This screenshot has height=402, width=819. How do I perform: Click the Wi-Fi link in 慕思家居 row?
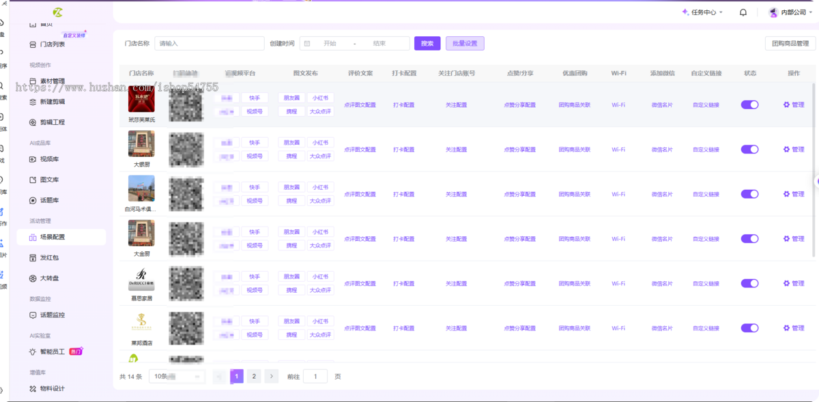click(618, 283)
